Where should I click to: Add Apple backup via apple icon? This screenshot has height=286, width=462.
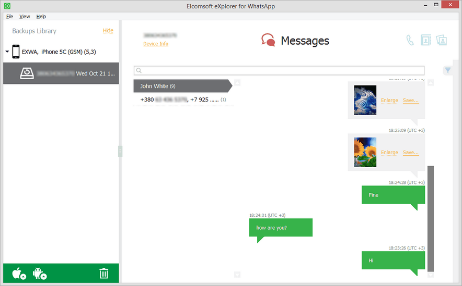pyautogui.click(x=19, y=273)
